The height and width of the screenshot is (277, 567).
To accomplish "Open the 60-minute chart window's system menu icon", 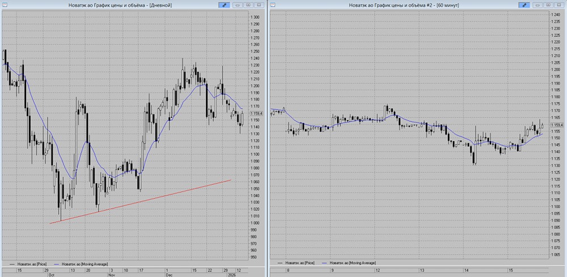I will click(x=273, y=5).
